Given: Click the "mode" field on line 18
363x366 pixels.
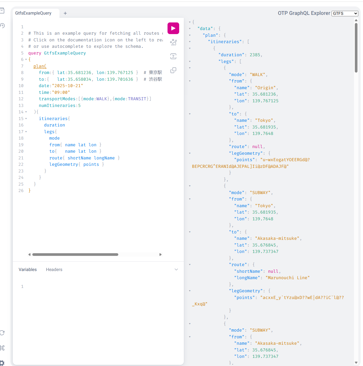Looking at the screenshot, I should (54, 138).
